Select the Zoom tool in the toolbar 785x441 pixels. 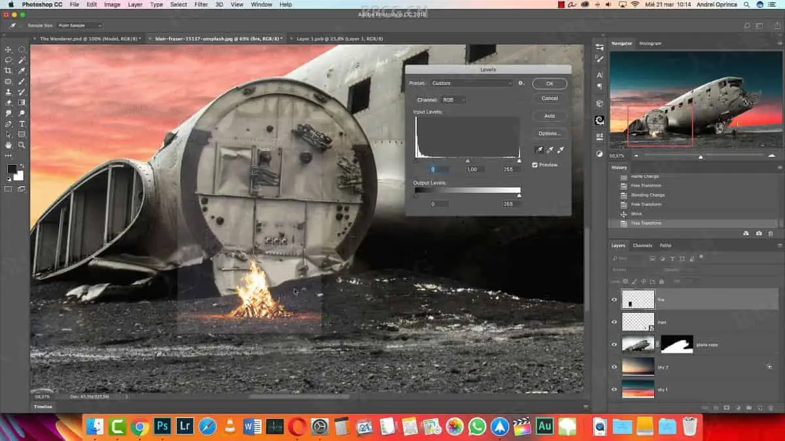22,145
